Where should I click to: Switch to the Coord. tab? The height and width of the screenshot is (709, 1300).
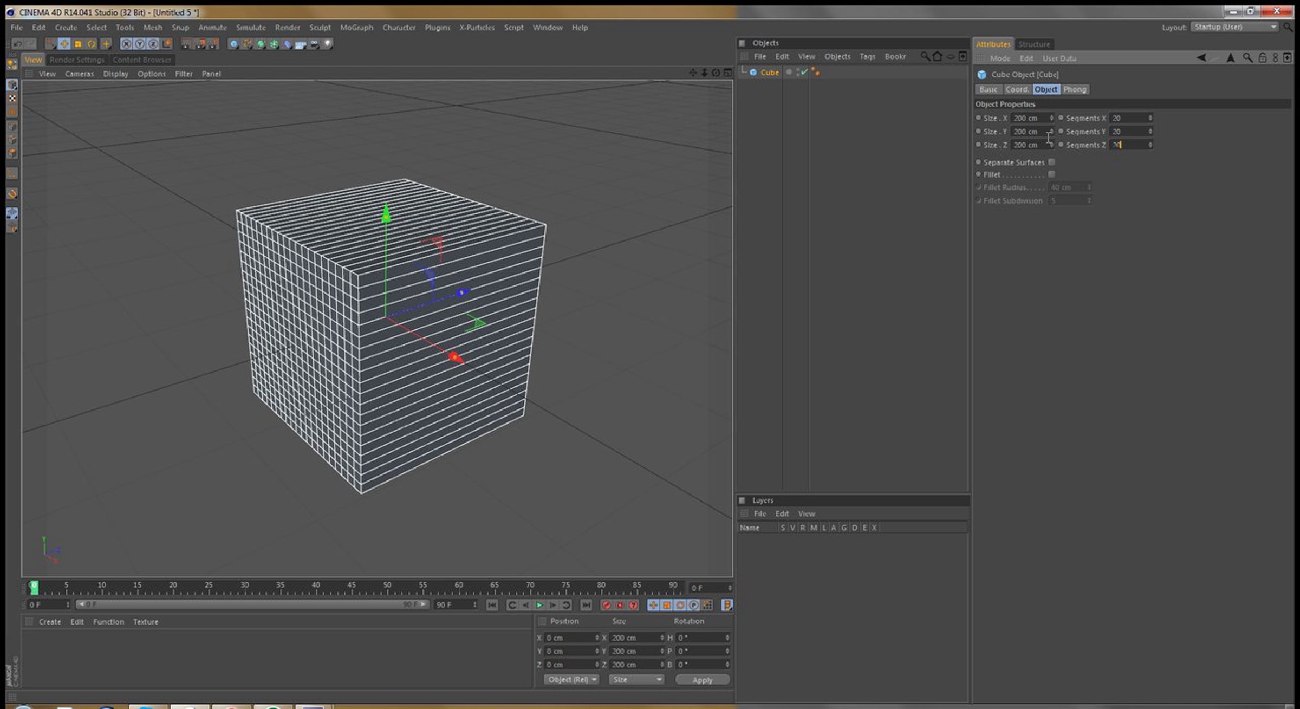tap(1017, 89)
